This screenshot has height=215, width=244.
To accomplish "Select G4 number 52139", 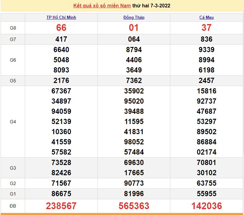I will coord(61,122).
